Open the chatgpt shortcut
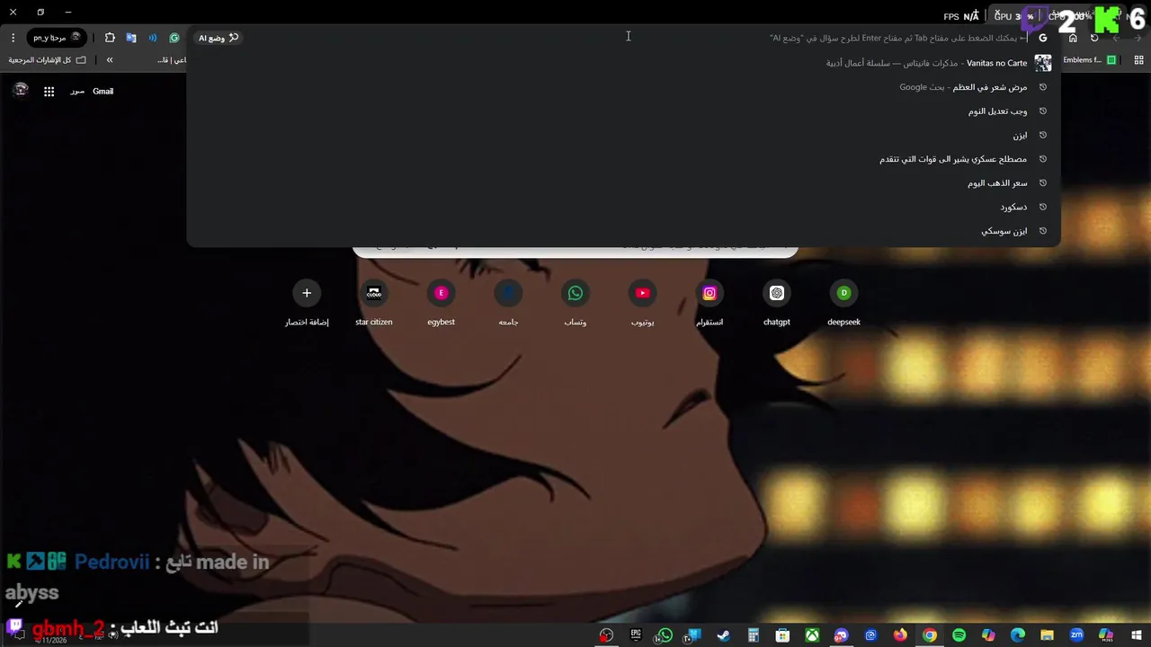Viewport: 1151px width, 647px height. pyautogui.click(x=777, y=303)
